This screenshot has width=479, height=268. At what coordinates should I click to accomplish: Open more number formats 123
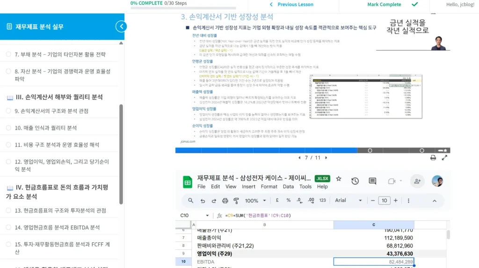(323, 201)
